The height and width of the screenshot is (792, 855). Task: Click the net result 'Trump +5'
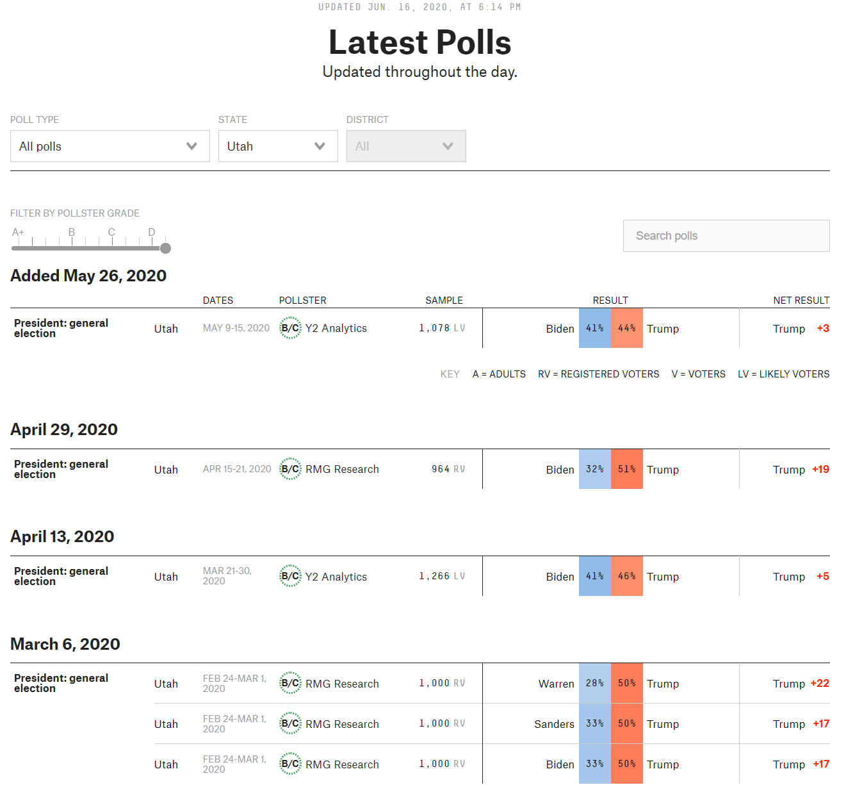(801, 576)
